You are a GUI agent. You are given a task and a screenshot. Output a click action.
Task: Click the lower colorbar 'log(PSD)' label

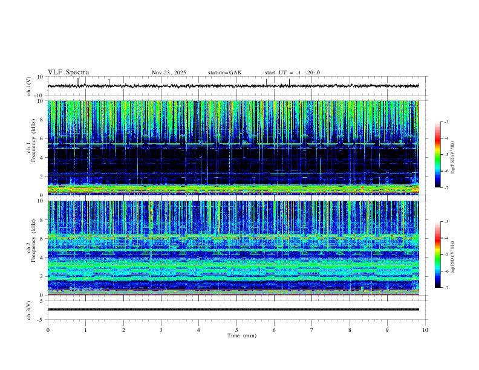452,257
